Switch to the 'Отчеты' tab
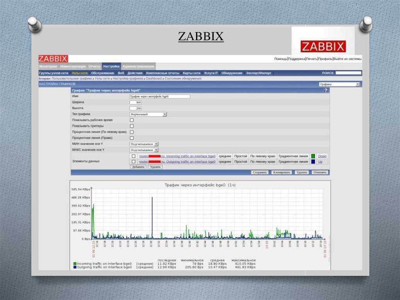This screenshot has height=300, width=400. point(95,66)
